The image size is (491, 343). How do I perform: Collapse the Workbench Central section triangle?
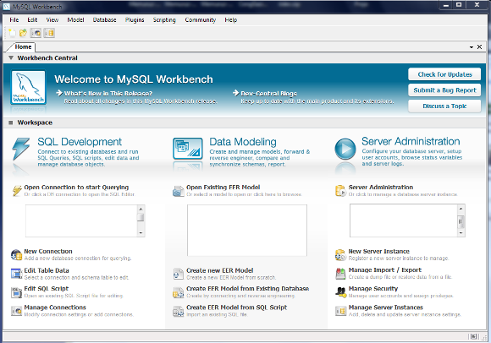pyautogui.click(x=11, y=57)
